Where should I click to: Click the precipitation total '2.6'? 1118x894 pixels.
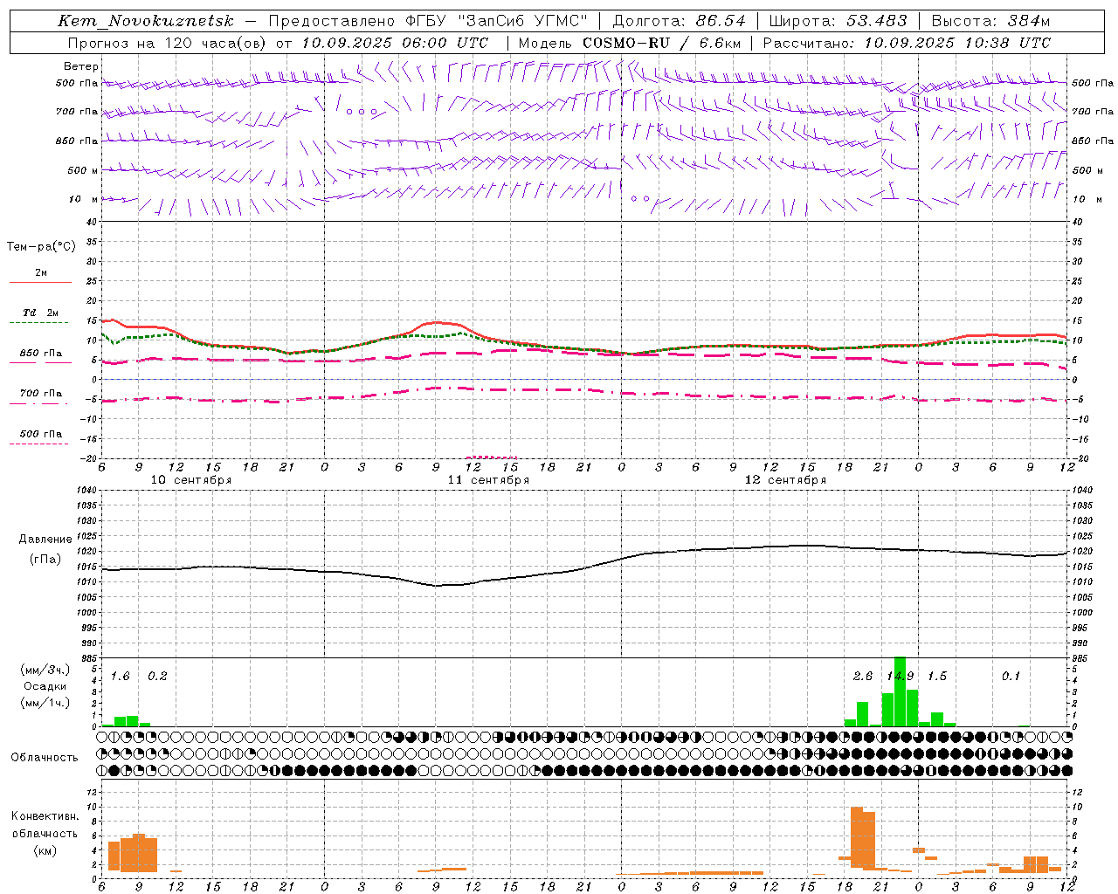[862, 676]
